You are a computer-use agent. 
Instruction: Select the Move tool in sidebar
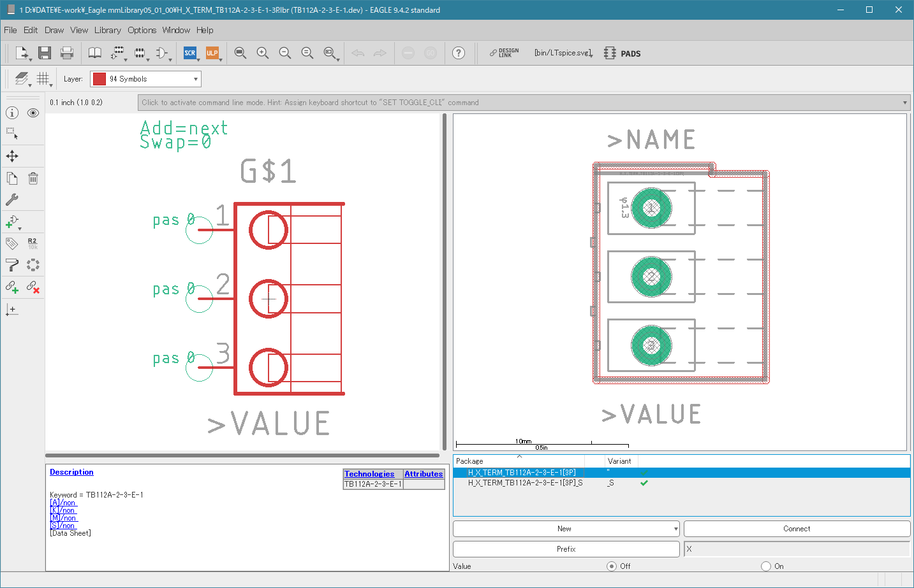[x=12, y=156]
